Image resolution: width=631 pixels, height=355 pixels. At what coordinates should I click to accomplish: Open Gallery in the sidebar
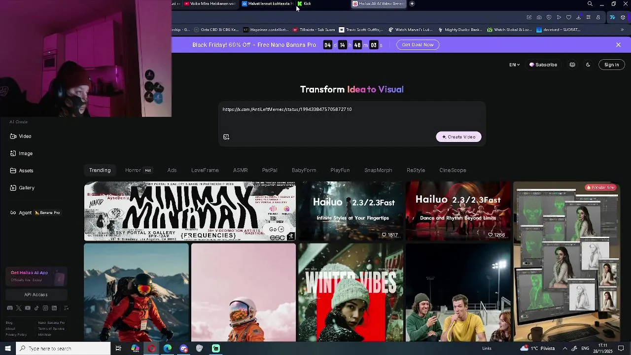[22, 188]
